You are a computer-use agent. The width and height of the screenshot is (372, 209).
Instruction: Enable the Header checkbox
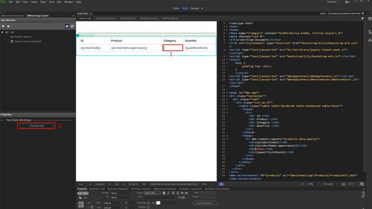point(148,207)
